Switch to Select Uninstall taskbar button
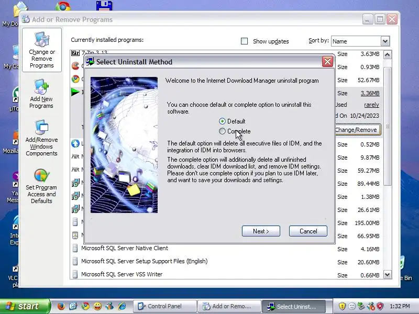419x314 pixels. [294, 306]
